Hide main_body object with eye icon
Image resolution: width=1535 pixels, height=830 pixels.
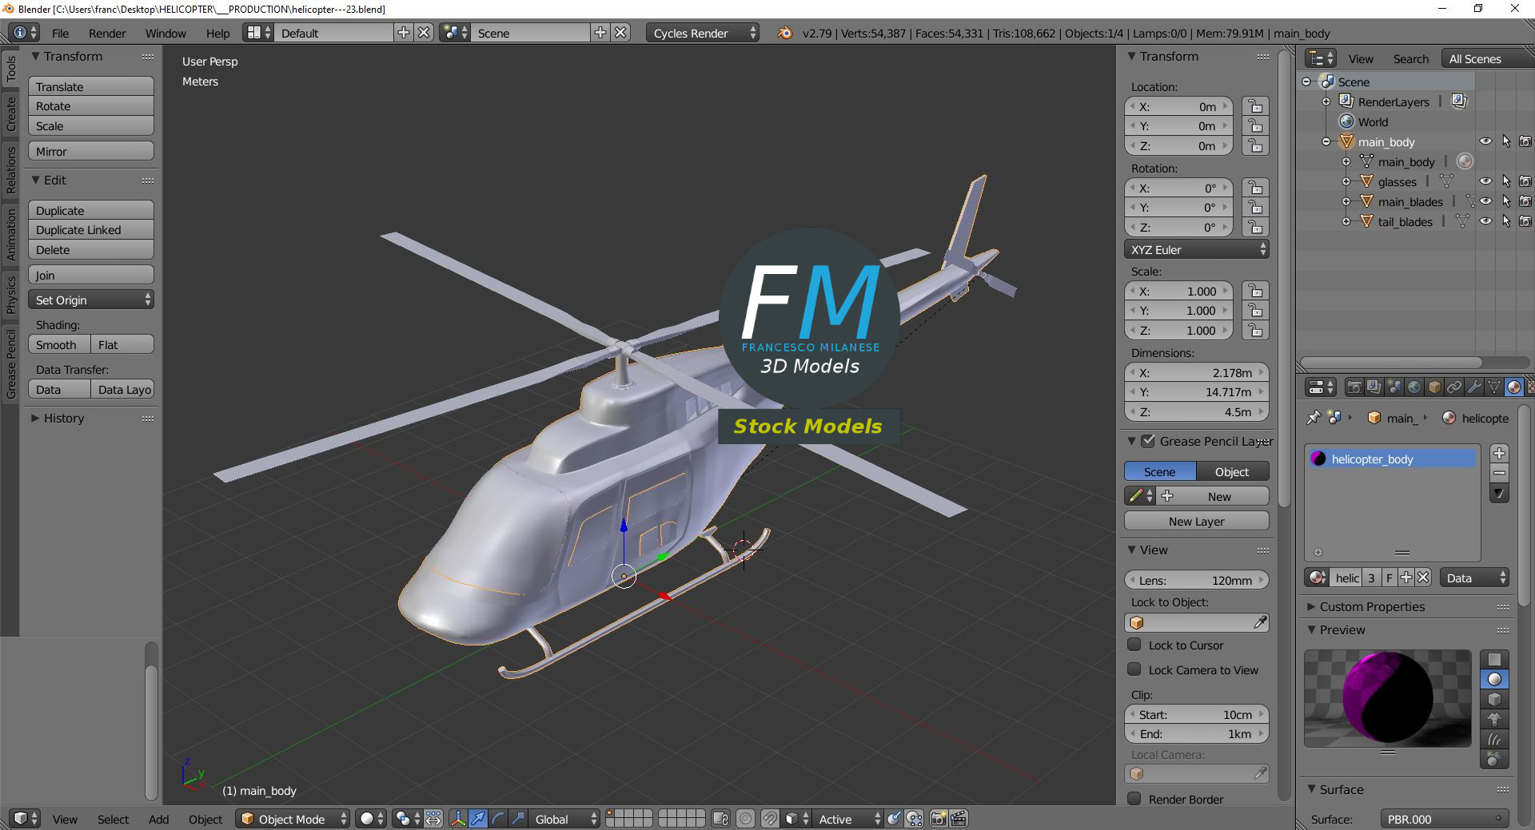tap(1485, 141)
